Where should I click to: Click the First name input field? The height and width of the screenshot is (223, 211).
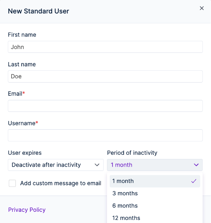105,47
